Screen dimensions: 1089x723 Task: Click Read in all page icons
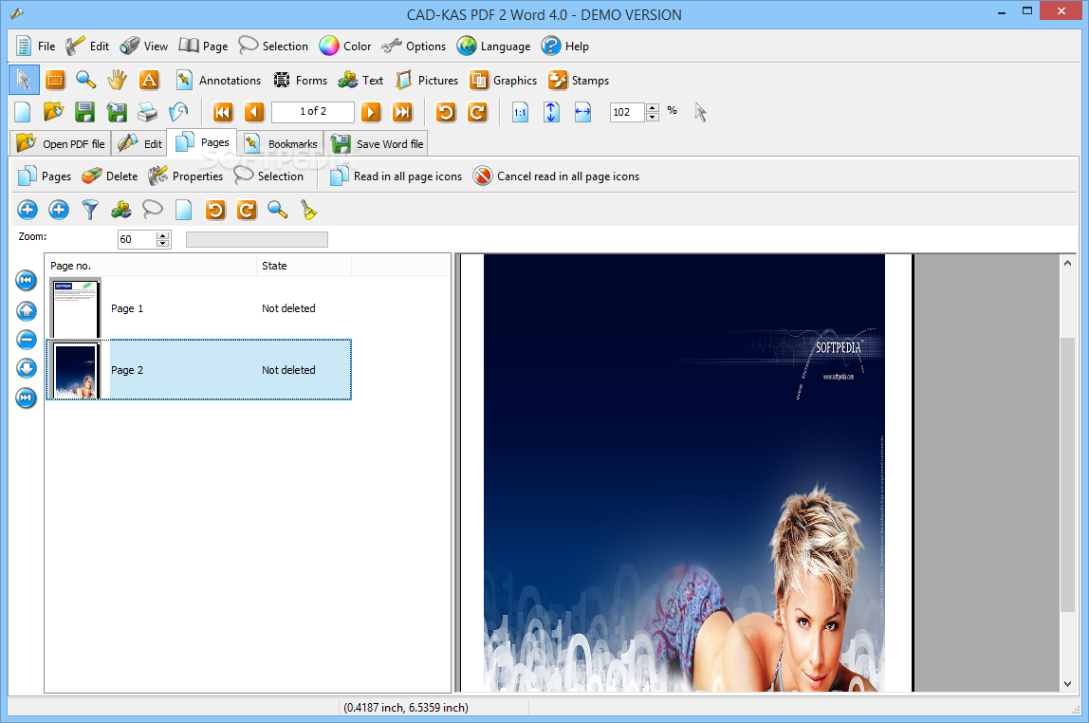pos(396,176)
